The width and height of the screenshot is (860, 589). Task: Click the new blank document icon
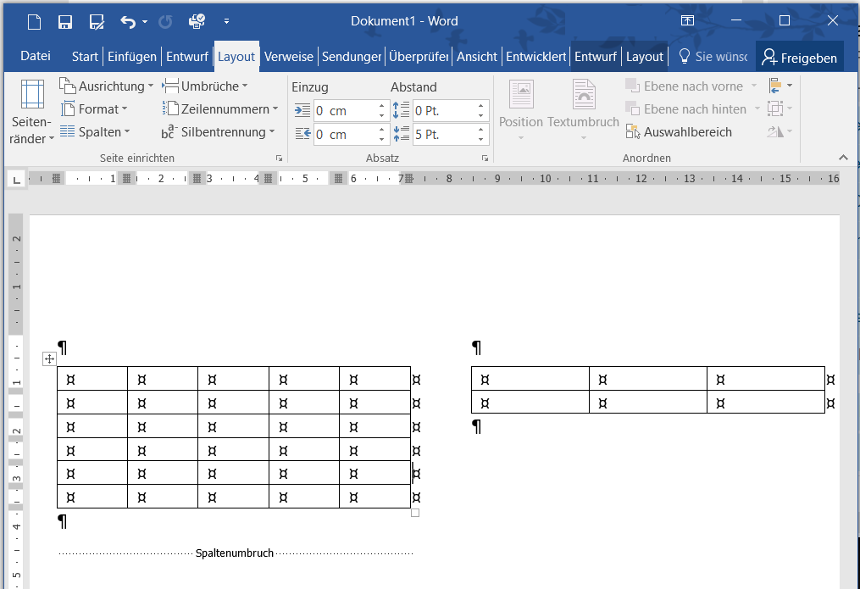35,22
